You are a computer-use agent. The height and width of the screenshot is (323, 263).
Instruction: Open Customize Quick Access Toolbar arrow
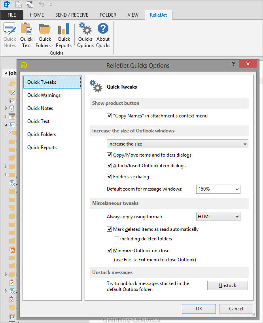click(x=51, y=4)
